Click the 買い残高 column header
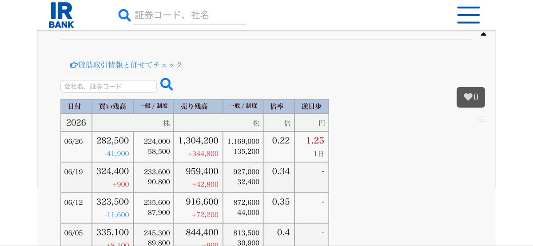533x246 pixels. click(x=112, y=107)
